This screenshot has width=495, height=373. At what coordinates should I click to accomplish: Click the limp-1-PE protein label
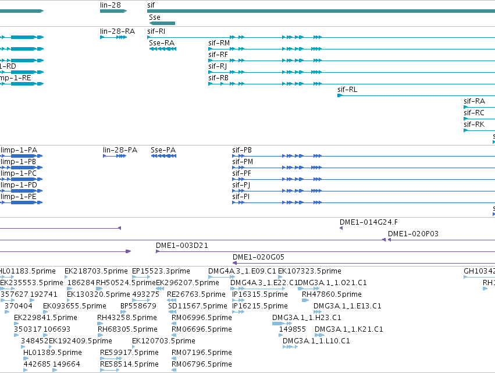coord(18,197)
